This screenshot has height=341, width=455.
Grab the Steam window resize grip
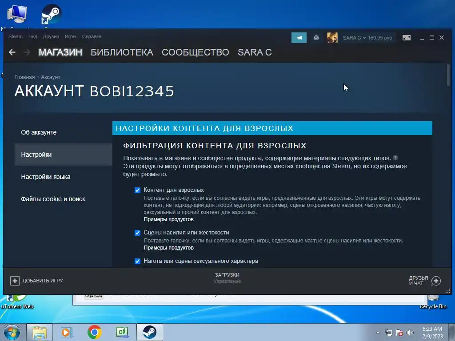[448, 291]
